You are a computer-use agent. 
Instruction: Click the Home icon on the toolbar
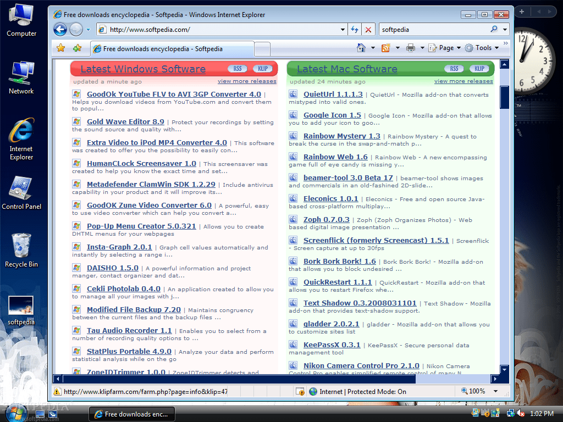coord(362,48)
